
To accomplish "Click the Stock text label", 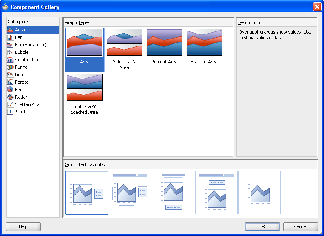I will click(x=21, y=112).
